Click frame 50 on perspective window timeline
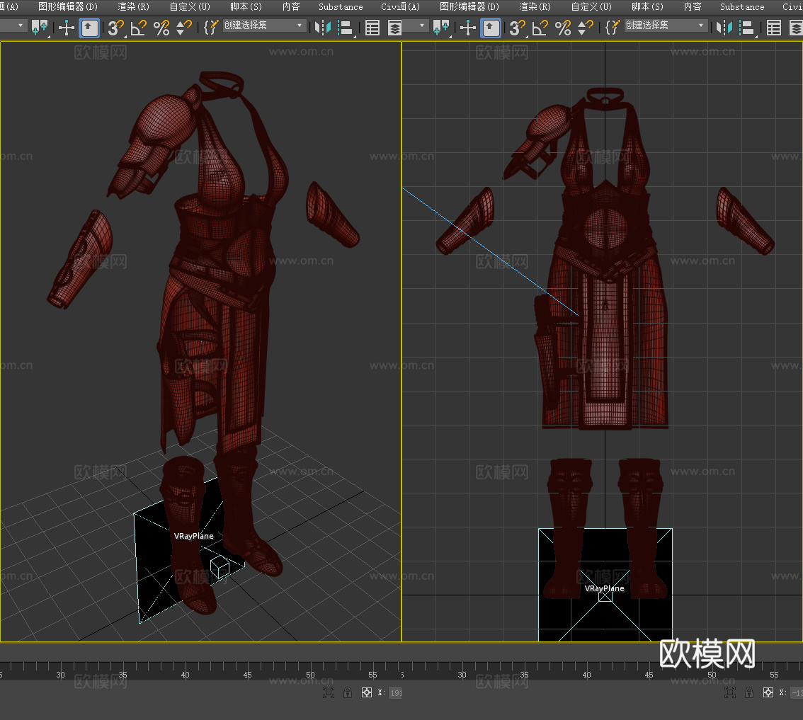Viewport: 803px width, 720px height. point(310,675)
